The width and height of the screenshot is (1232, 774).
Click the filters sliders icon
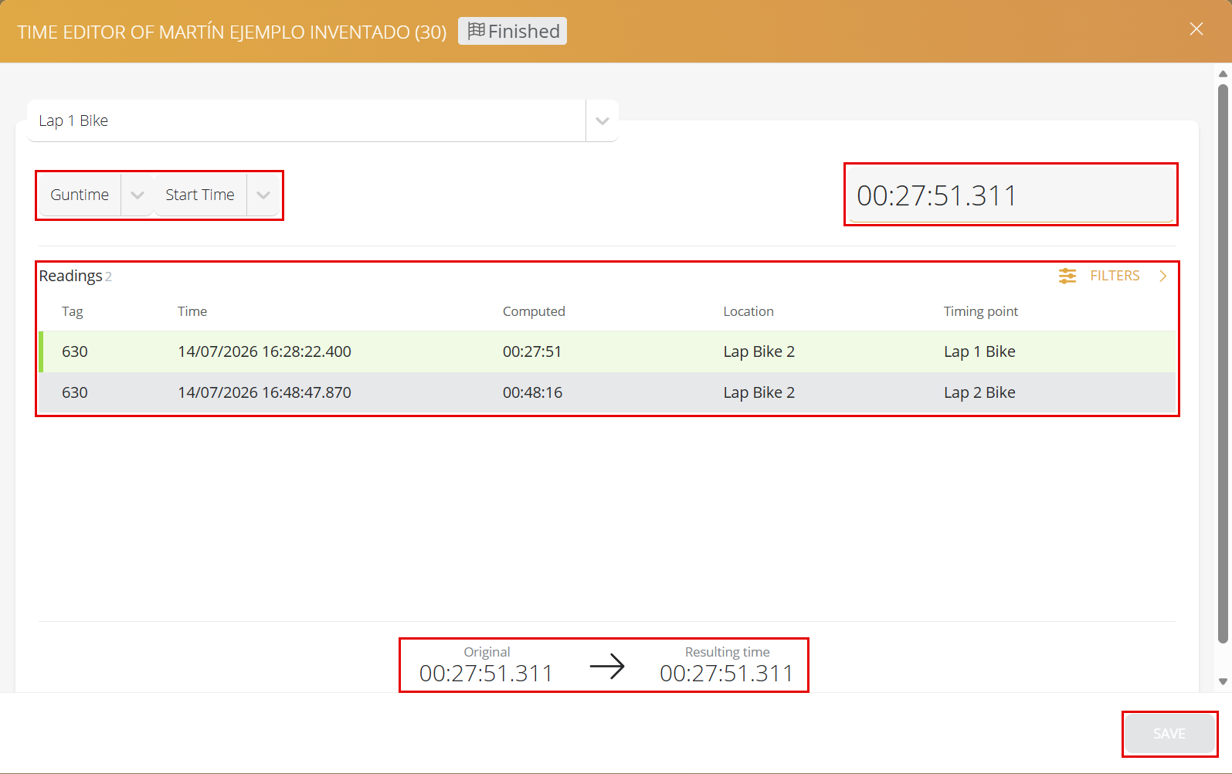tap(1067, 276)
